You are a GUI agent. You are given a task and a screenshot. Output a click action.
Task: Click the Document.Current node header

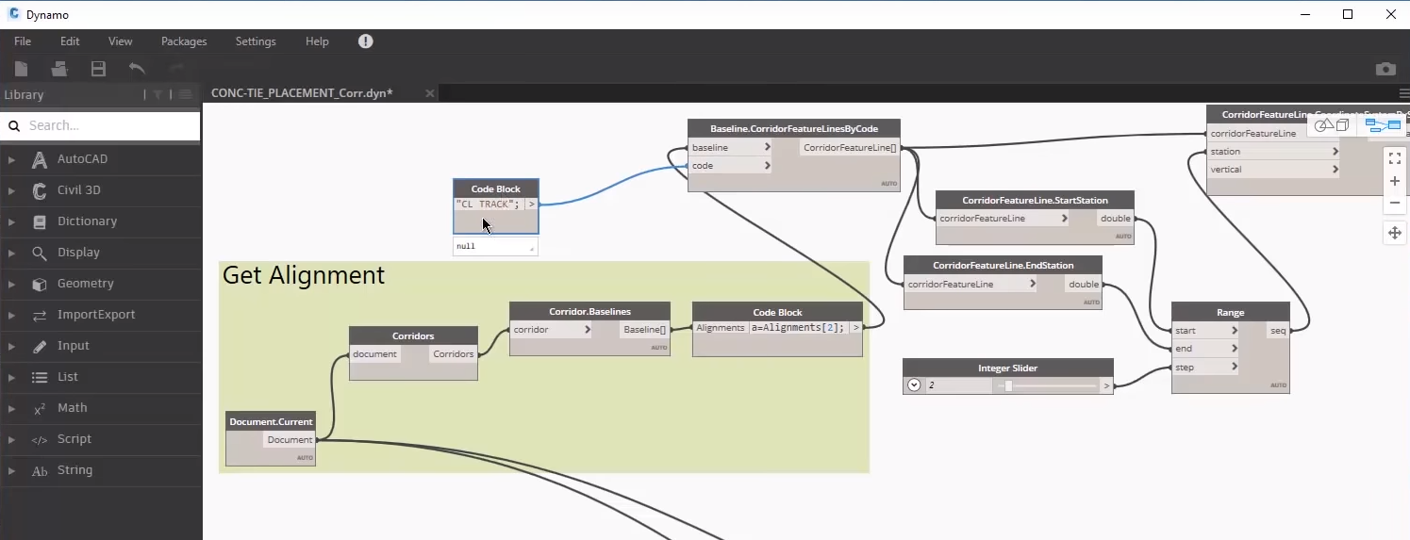271,421
